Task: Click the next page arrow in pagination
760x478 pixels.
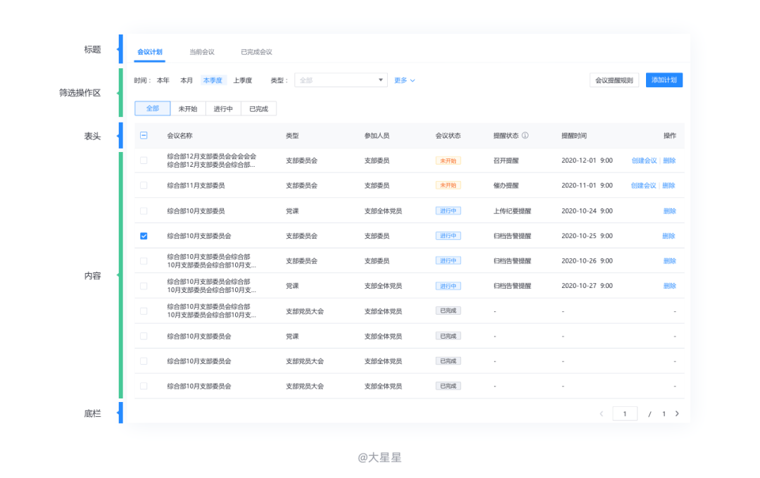Action: [678, 413]
